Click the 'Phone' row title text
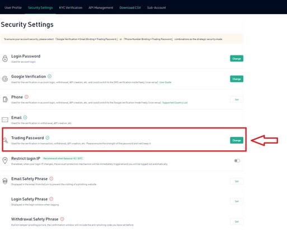Image resolution: width=287 pixels, height=230 pixels. 17,97
